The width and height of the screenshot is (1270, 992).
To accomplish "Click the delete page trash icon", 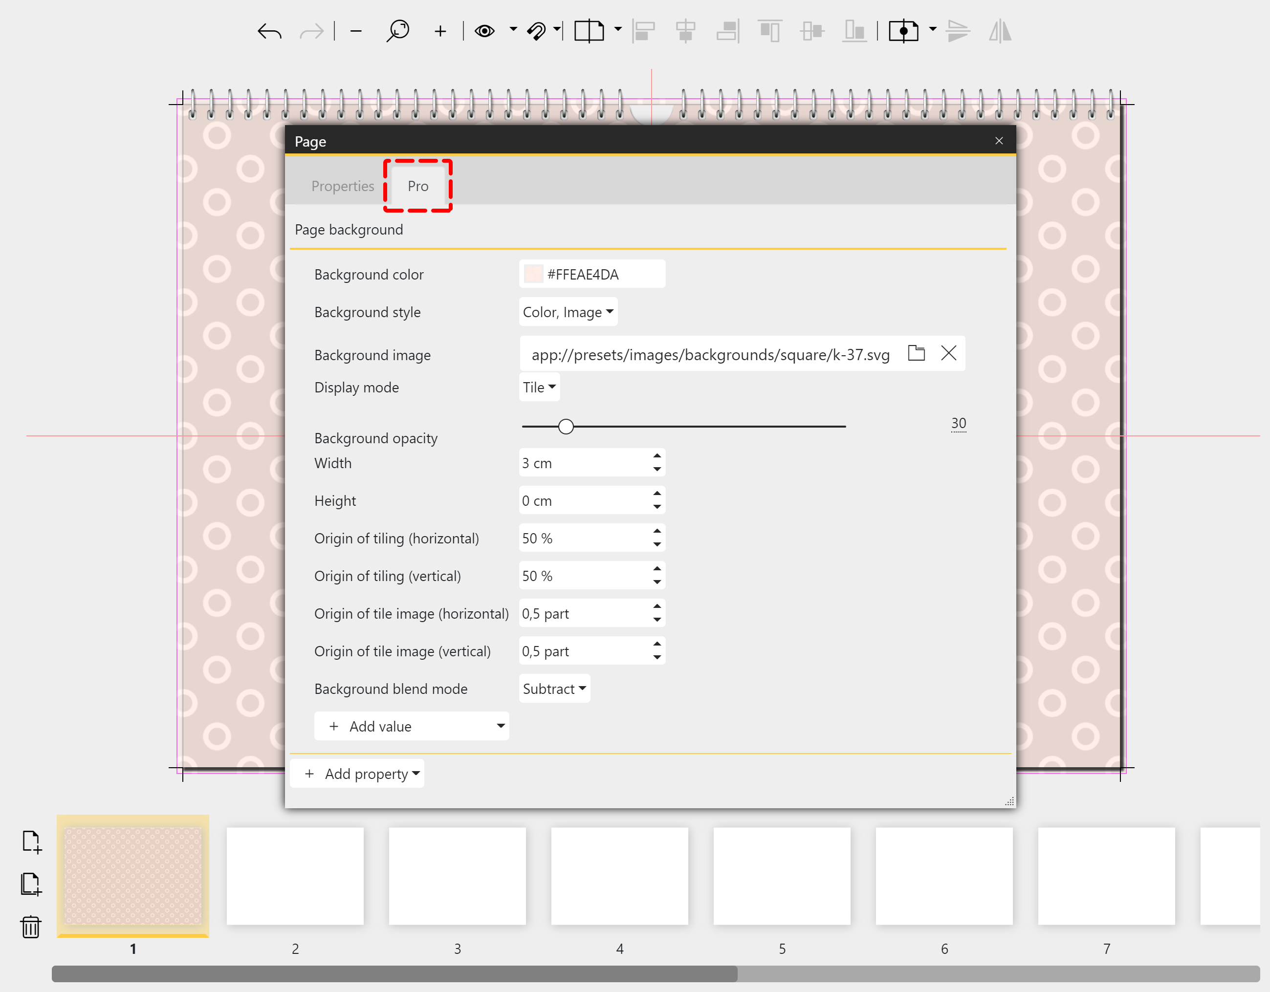I will tap(31, 927).
